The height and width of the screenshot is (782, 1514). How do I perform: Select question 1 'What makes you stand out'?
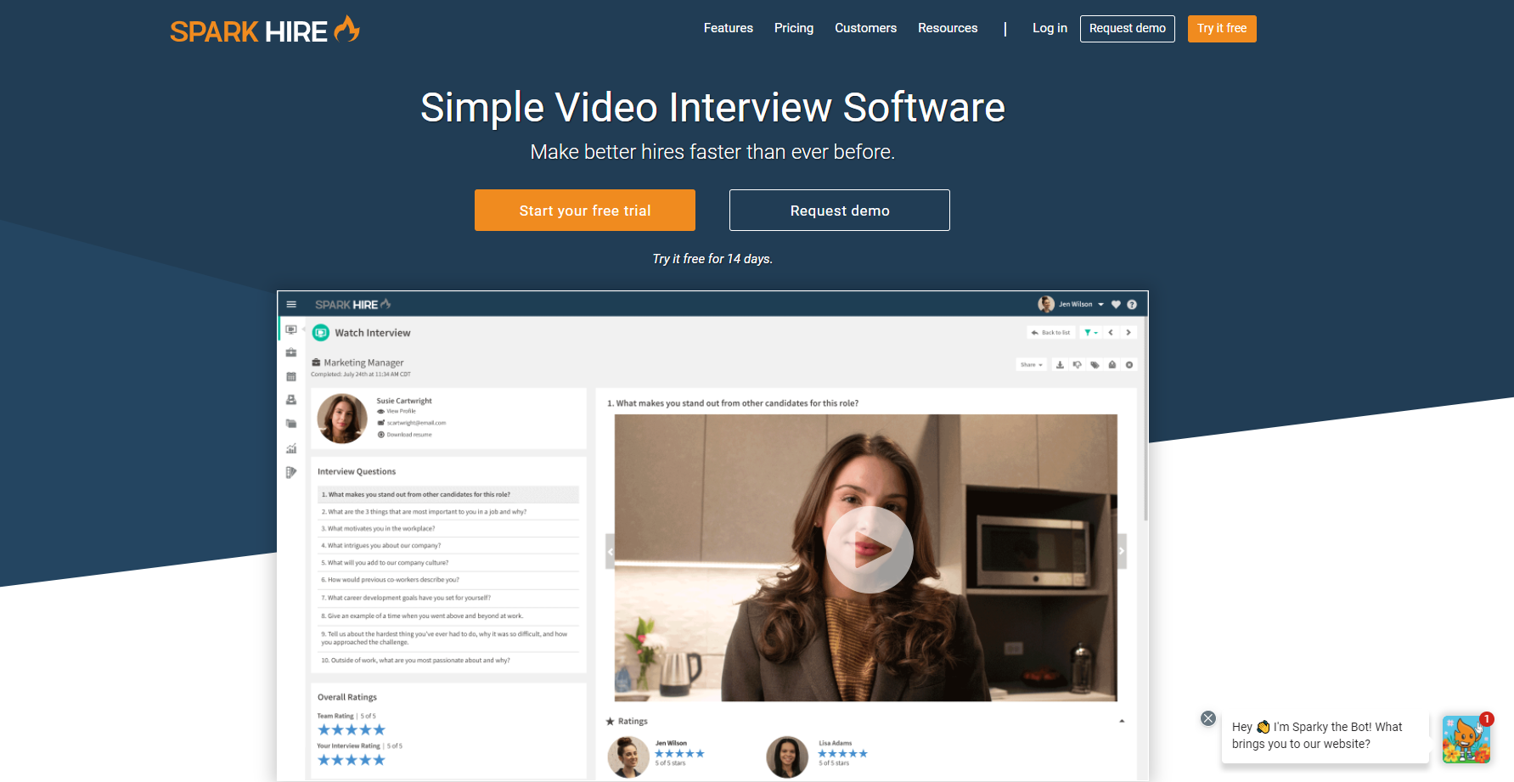(x=448, y=494)
